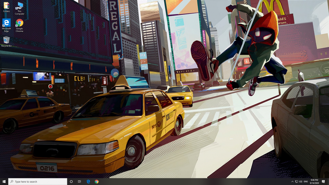Open the clock showing 9:46 PM
The image size is (329, 185).
pos(314,181)
